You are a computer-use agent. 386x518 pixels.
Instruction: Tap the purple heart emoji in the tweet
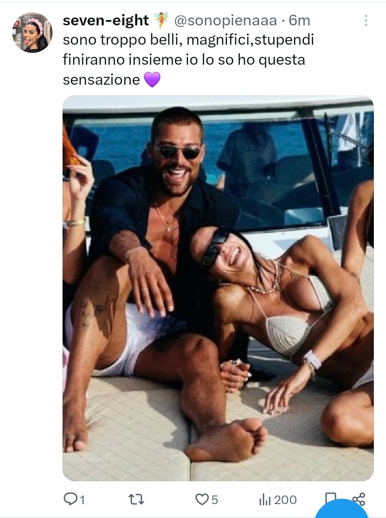(x=152, y=79)
